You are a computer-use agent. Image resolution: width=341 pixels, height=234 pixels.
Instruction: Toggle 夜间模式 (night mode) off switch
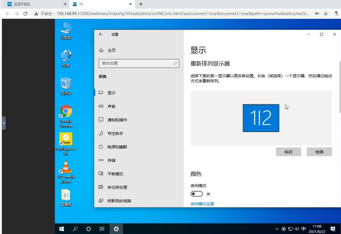pos(197,194)
